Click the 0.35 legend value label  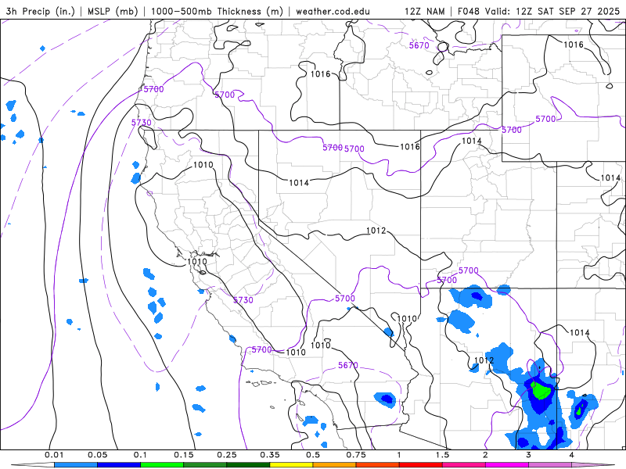(270, 455)
